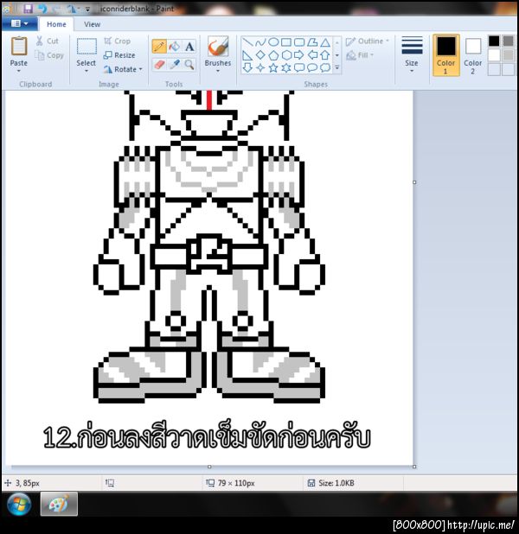Click the Paint taskbar button
The height and width of the screenshot is (534, 519).
tap(59, 505)
